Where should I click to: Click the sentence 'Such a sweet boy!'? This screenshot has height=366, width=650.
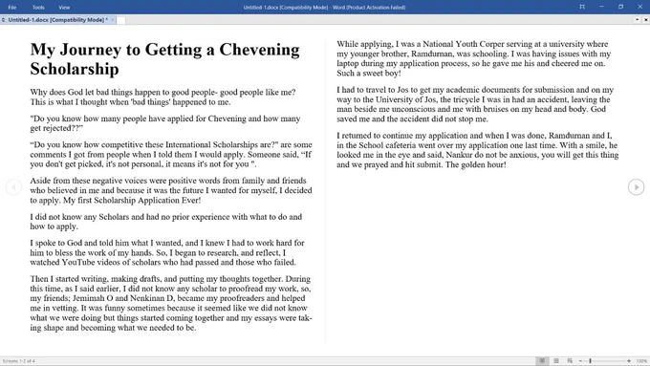tap(369, 74)
